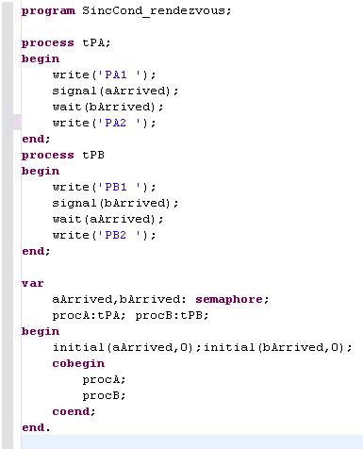Click the write('PB1 ') statement
This screenshot has width=363, height=449.
(104, 187)
